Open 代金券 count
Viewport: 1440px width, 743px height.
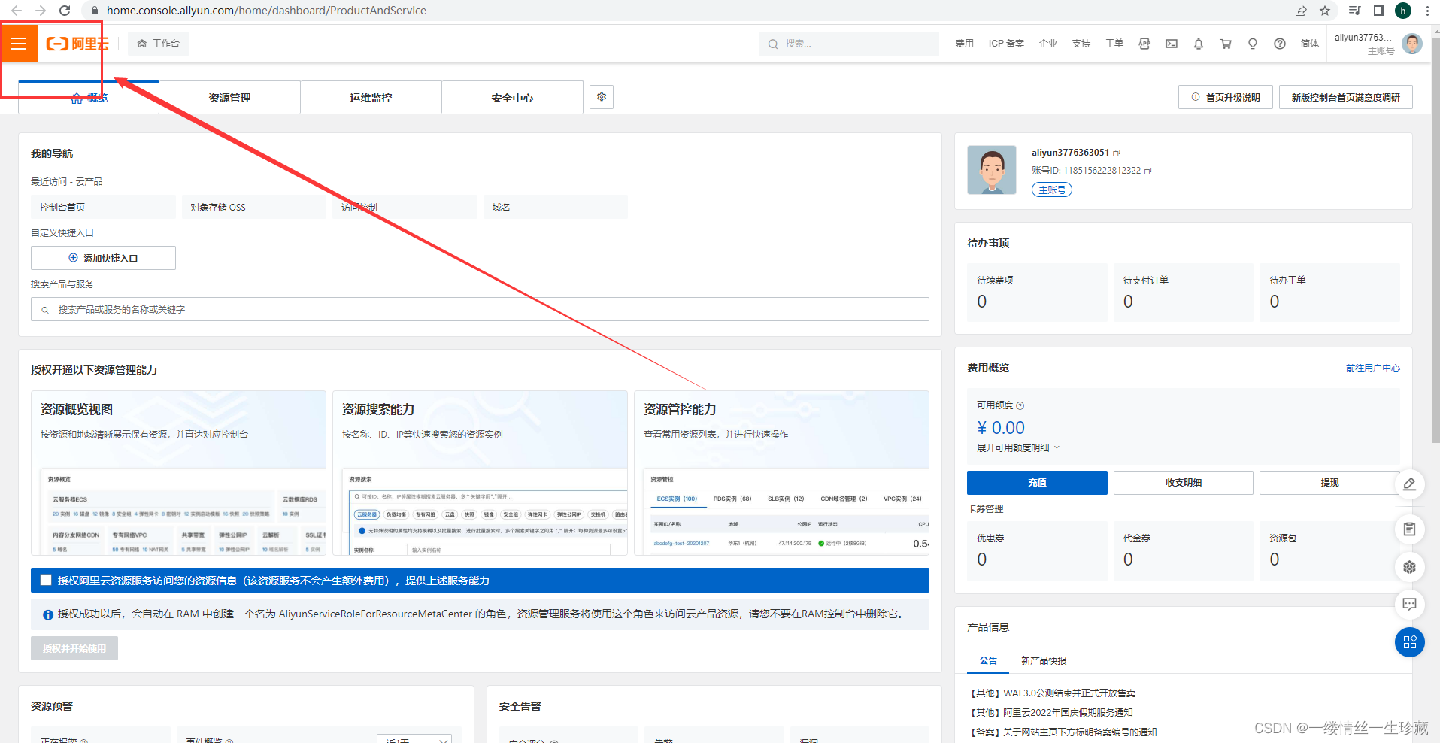[1128, 560]
